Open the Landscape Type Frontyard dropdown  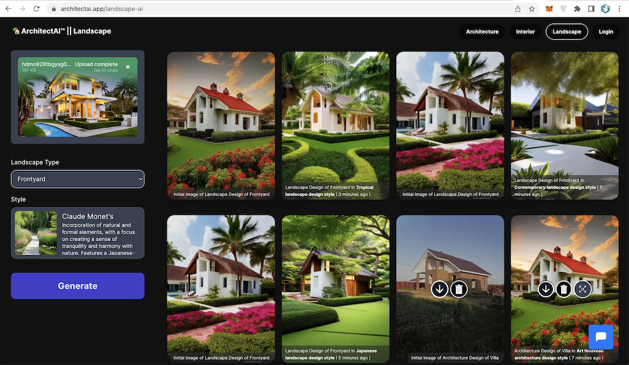click(77, 179)
